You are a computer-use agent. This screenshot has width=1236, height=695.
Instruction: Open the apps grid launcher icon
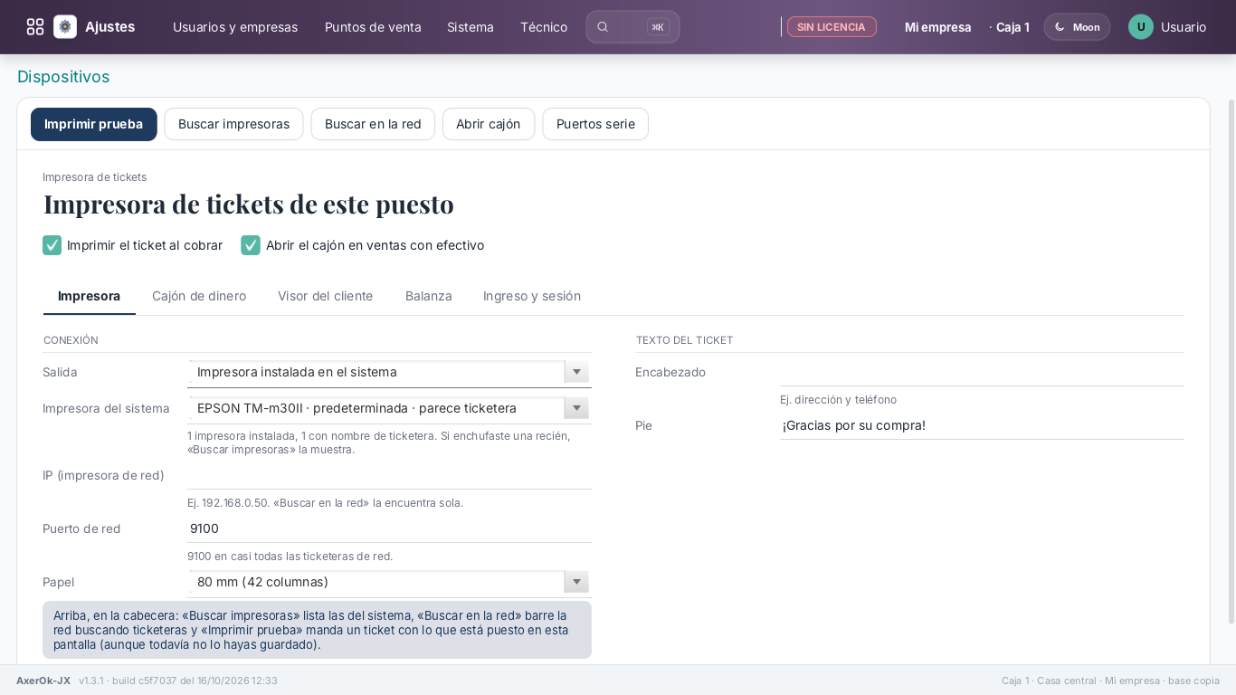[35, 27]
